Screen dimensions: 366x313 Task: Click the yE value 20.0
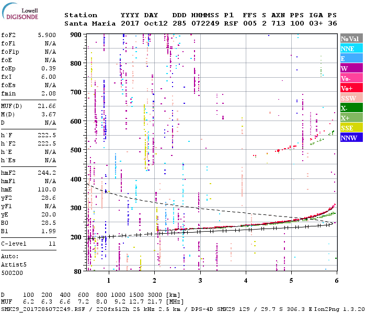click(x=49, y=215)
